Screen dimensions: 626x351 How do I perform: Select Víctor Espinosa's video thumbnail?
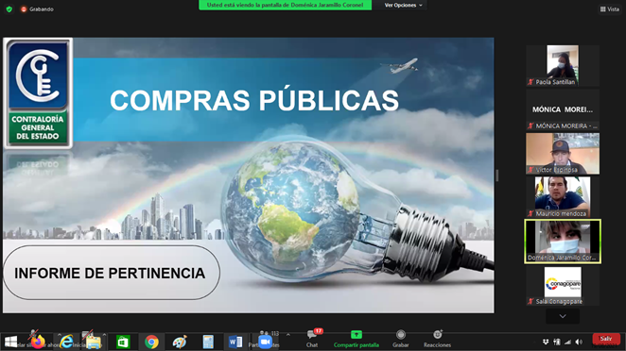(563, 154)
